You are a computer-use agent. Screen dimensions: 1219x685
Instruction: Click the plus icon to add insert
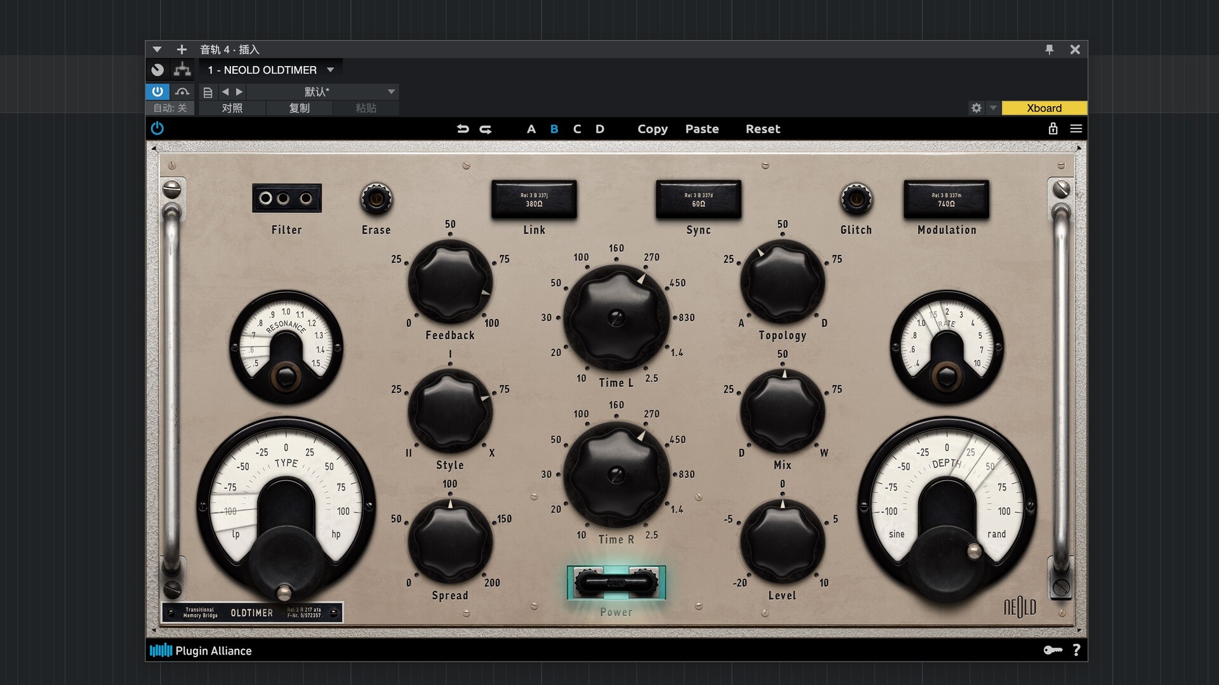(182, 49)
